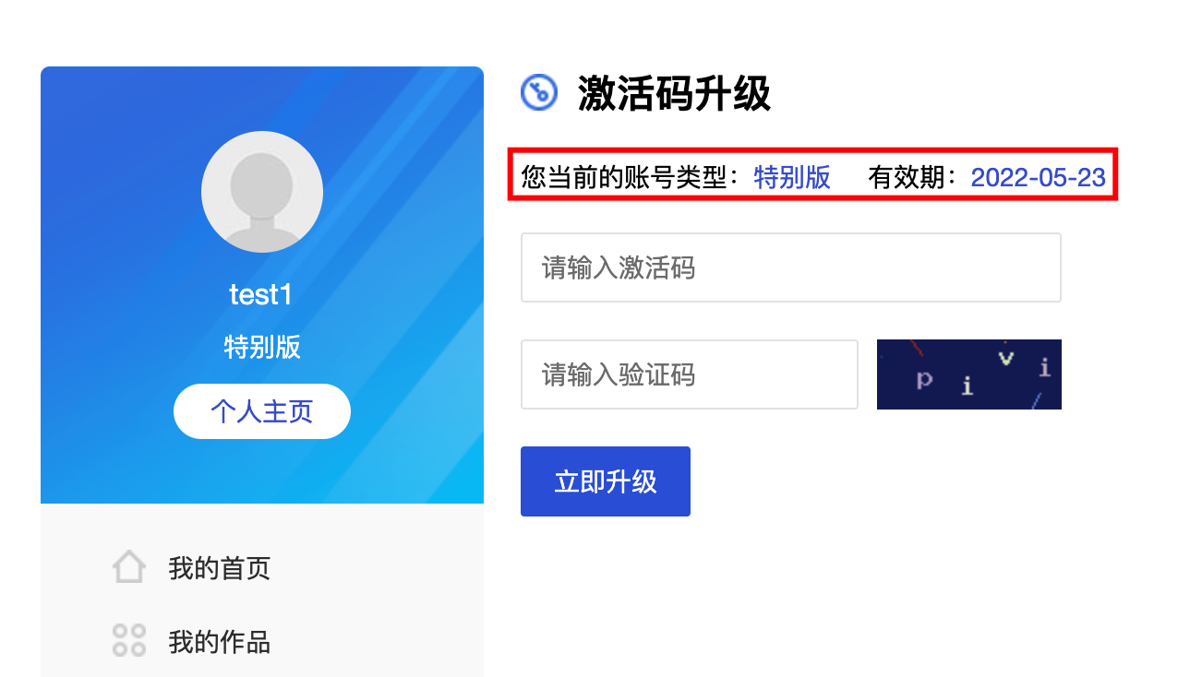The image size is (1202, 677).
Task: Click the gray user avatar picture
Action: [x=262, y=192]
